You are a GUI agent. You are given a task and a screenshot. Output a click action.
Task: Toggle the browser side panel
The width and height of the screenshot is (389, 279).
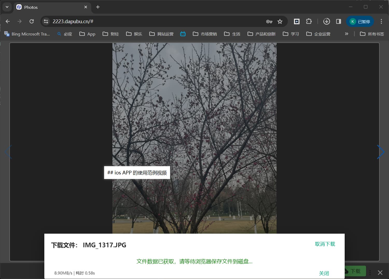coord(338,22)
